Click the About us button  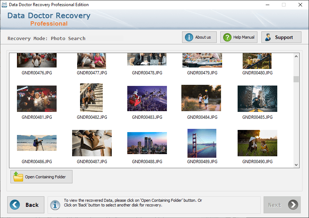pos(199,37)
